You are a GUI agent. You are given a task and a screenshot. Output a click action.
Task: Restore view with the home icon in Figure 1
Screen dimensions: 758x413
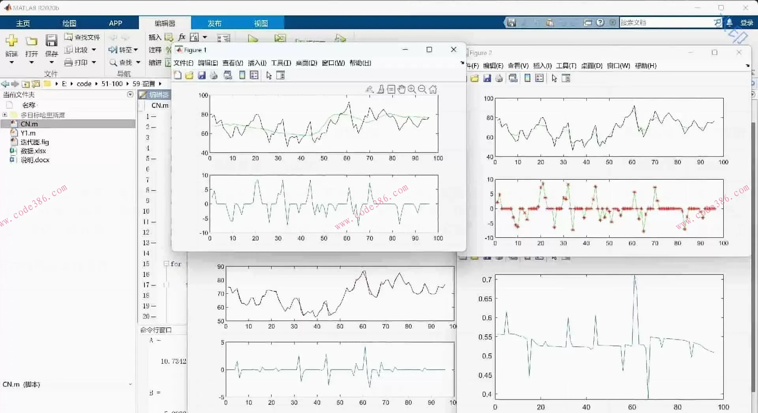tap(433, 90)
